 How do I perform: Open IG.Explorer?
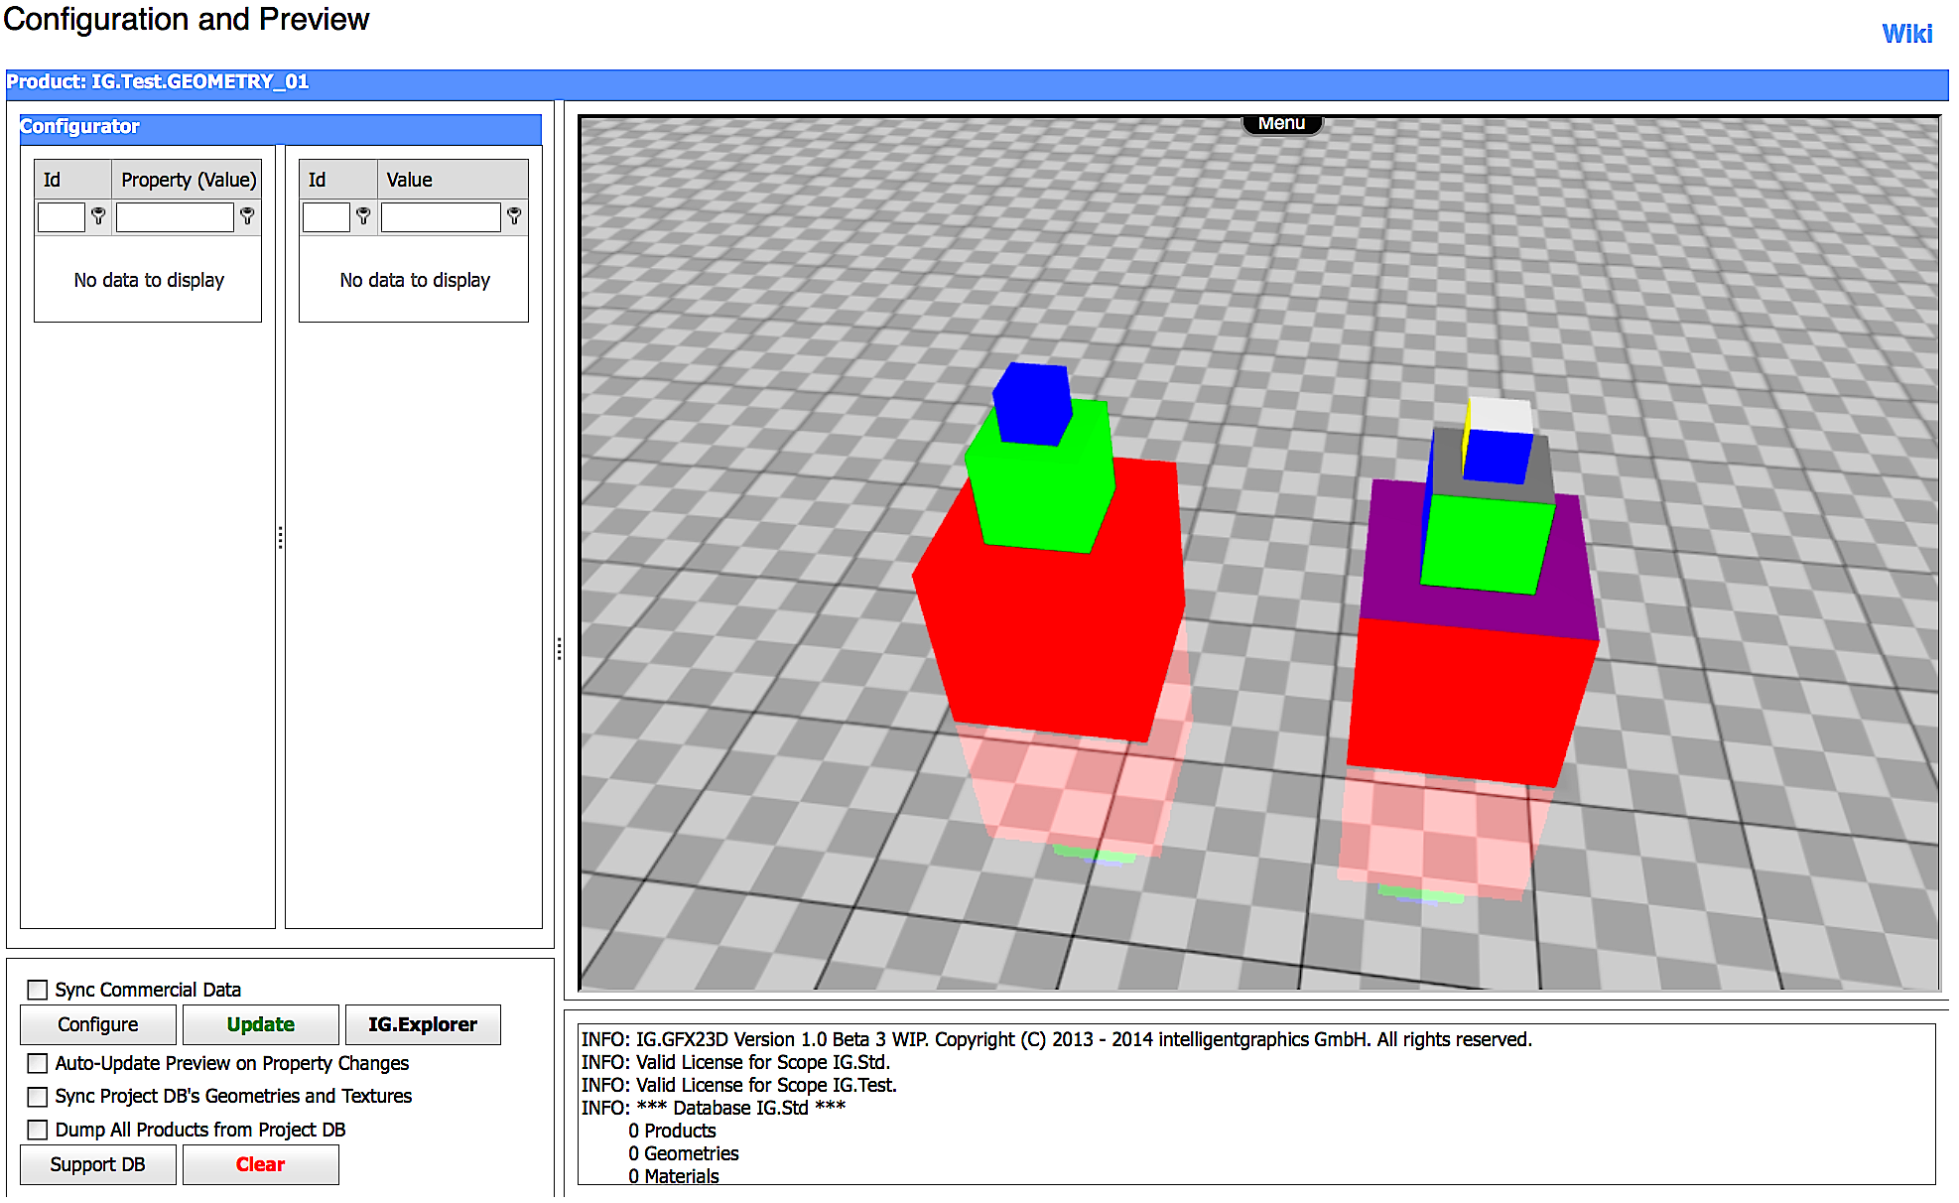point(423,1024)
